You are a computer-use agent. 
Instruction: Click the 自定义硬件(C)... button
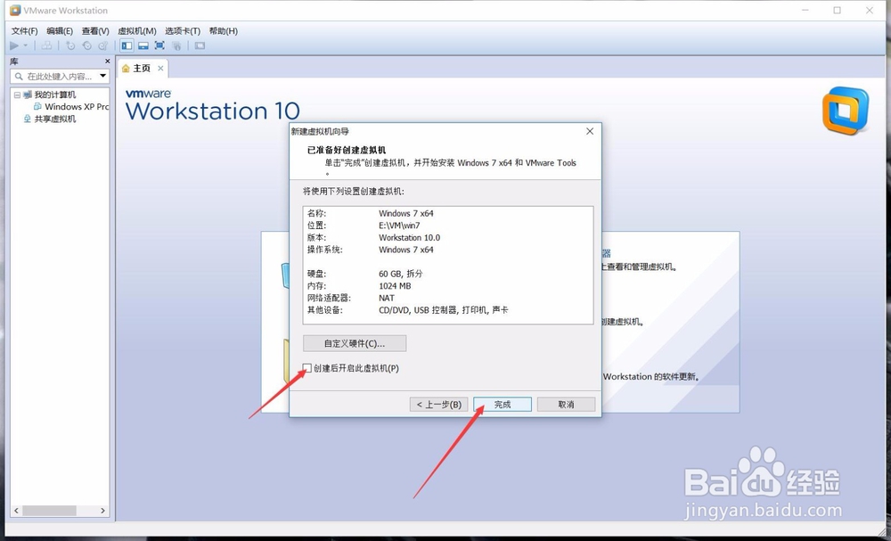pyautogui.click(x=355, y=343)
